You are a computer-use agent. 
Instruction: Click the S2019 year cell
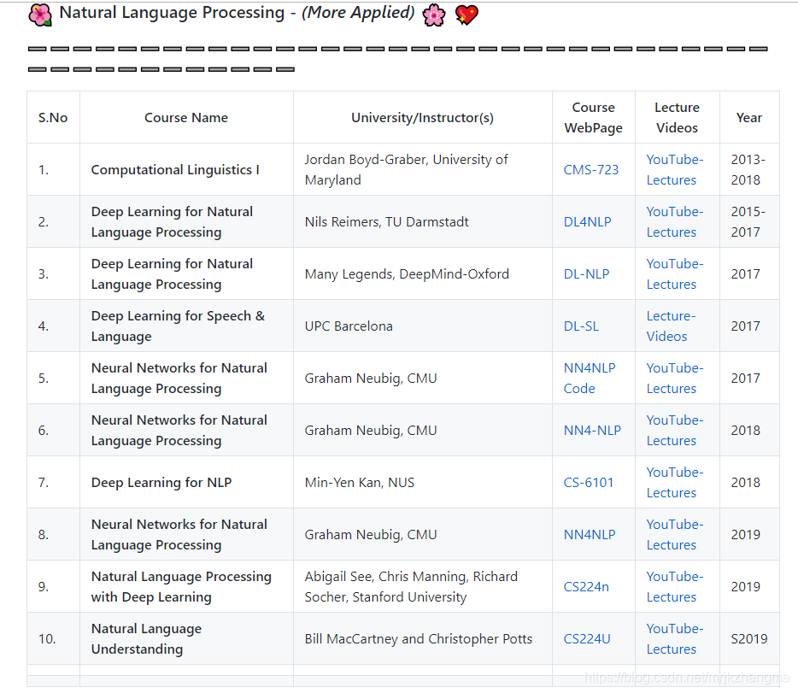click(749, 639)
